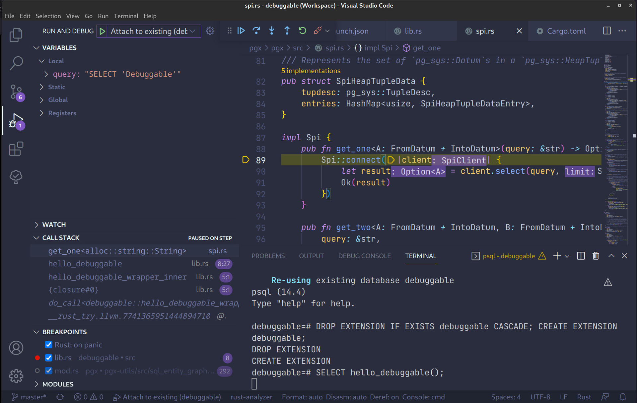Image resolution: width=637 pixels, height=403 pixels.
Task: Click the debug Continue button
Action: (x=241, y=31)
